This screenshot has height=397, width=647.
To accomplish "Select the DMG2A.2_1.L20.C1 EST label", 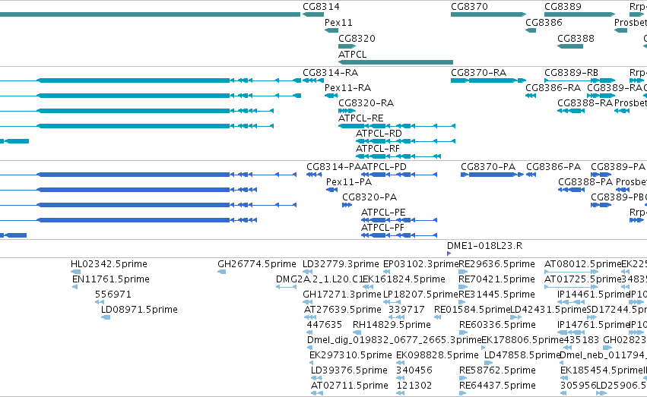I will (x=320, y=279).
